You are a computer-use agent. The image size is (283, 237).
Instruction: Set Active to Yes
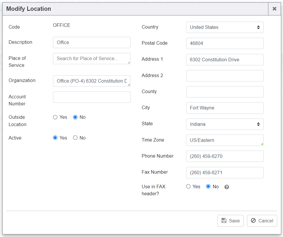pyautogui.click(x=55, y=138)
